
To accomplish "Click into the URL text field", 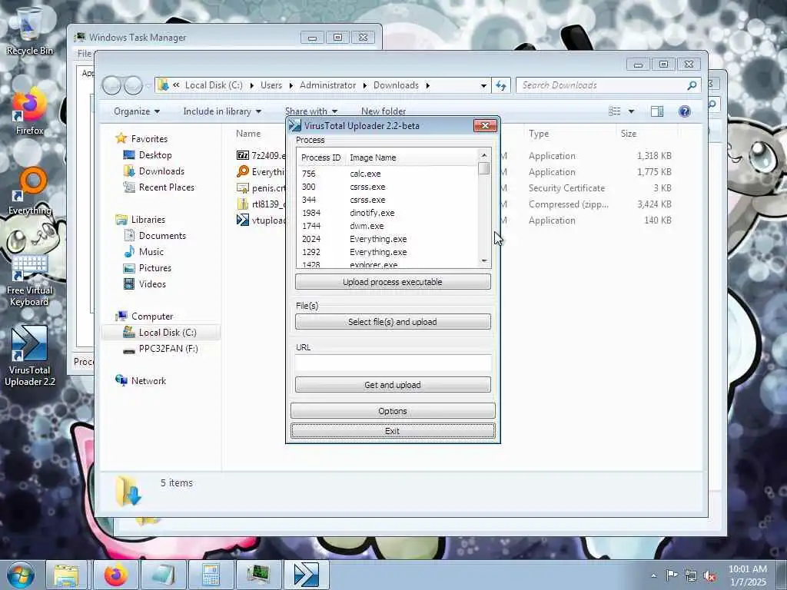I will pyautogui.click(x=393, y=363).
